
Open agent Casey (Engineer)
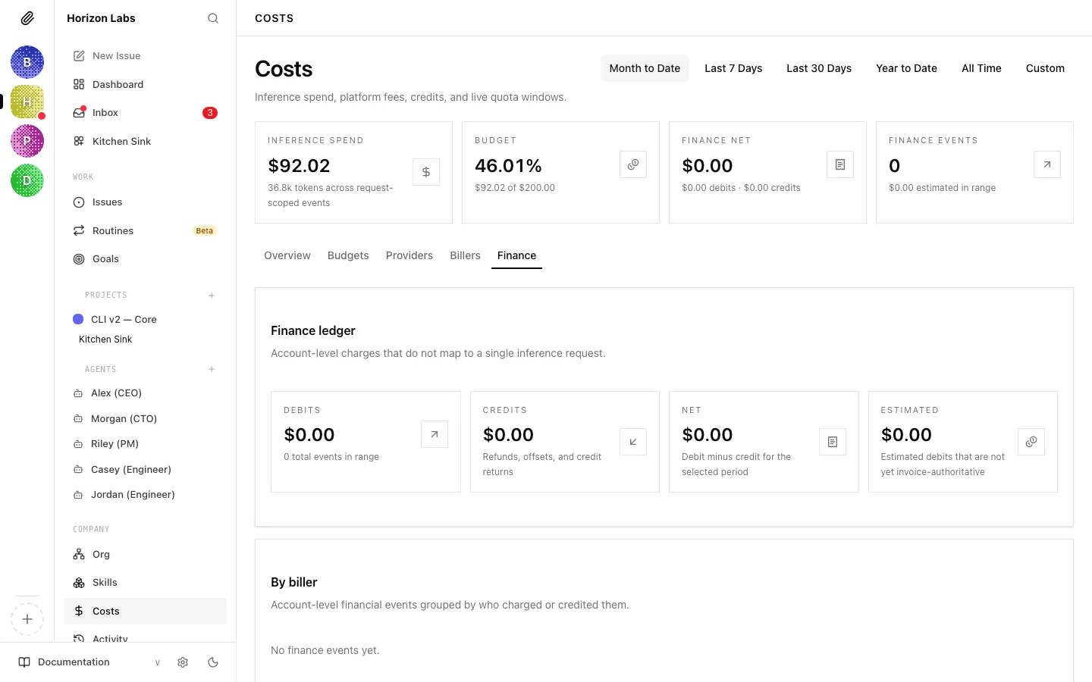[x=145, y=469]
